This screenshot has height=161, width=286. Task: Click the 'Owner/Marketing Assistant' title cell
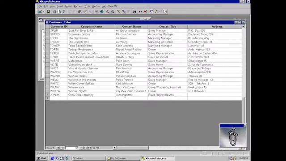168,87
